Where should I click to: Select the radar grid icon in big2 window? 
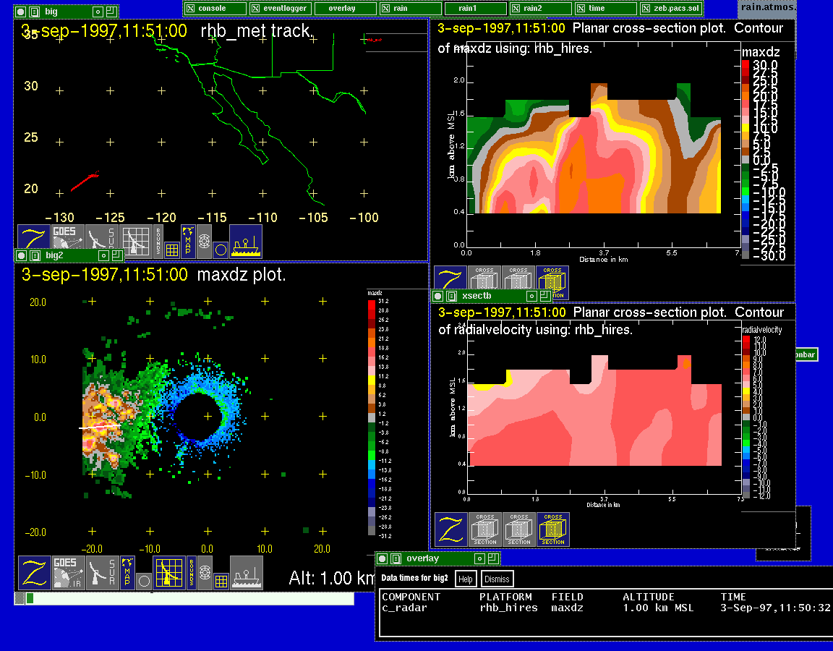[x=169, y=573]
